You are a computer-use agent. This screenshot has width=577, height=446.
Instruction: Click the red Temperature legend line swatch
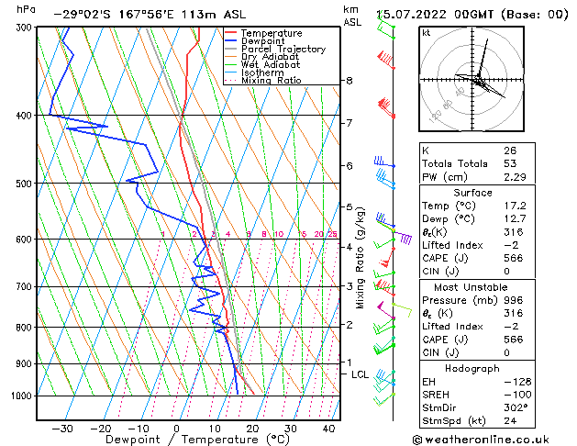click(x=231, y=33)
